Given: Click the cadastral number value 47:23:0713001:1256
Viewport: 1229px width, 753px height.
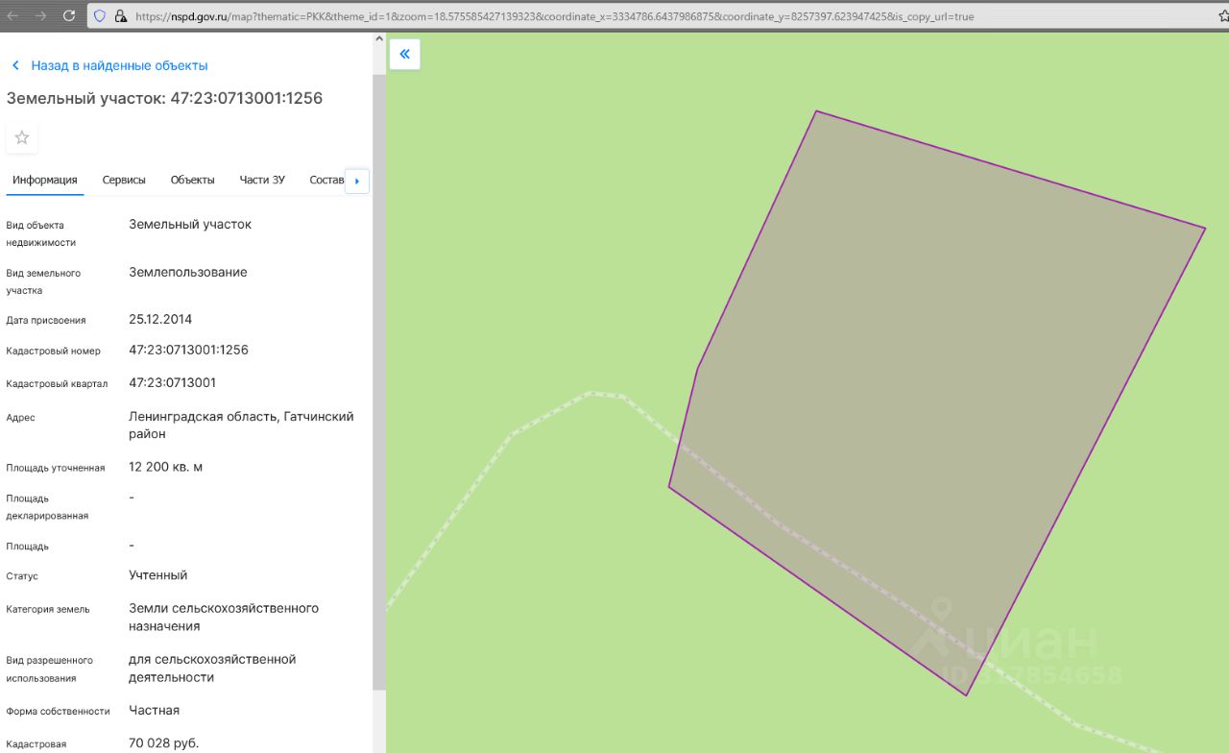Looking at the screenshot, I should [x=188, y=350].
